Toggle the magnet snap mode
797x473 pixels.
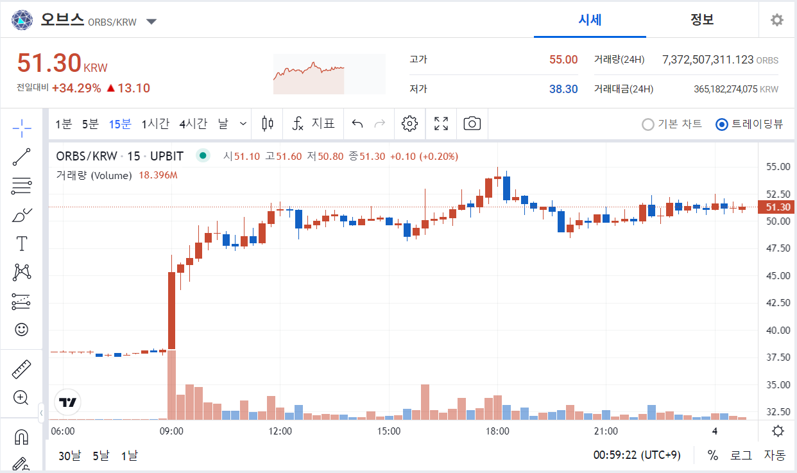tap(22, 437)
